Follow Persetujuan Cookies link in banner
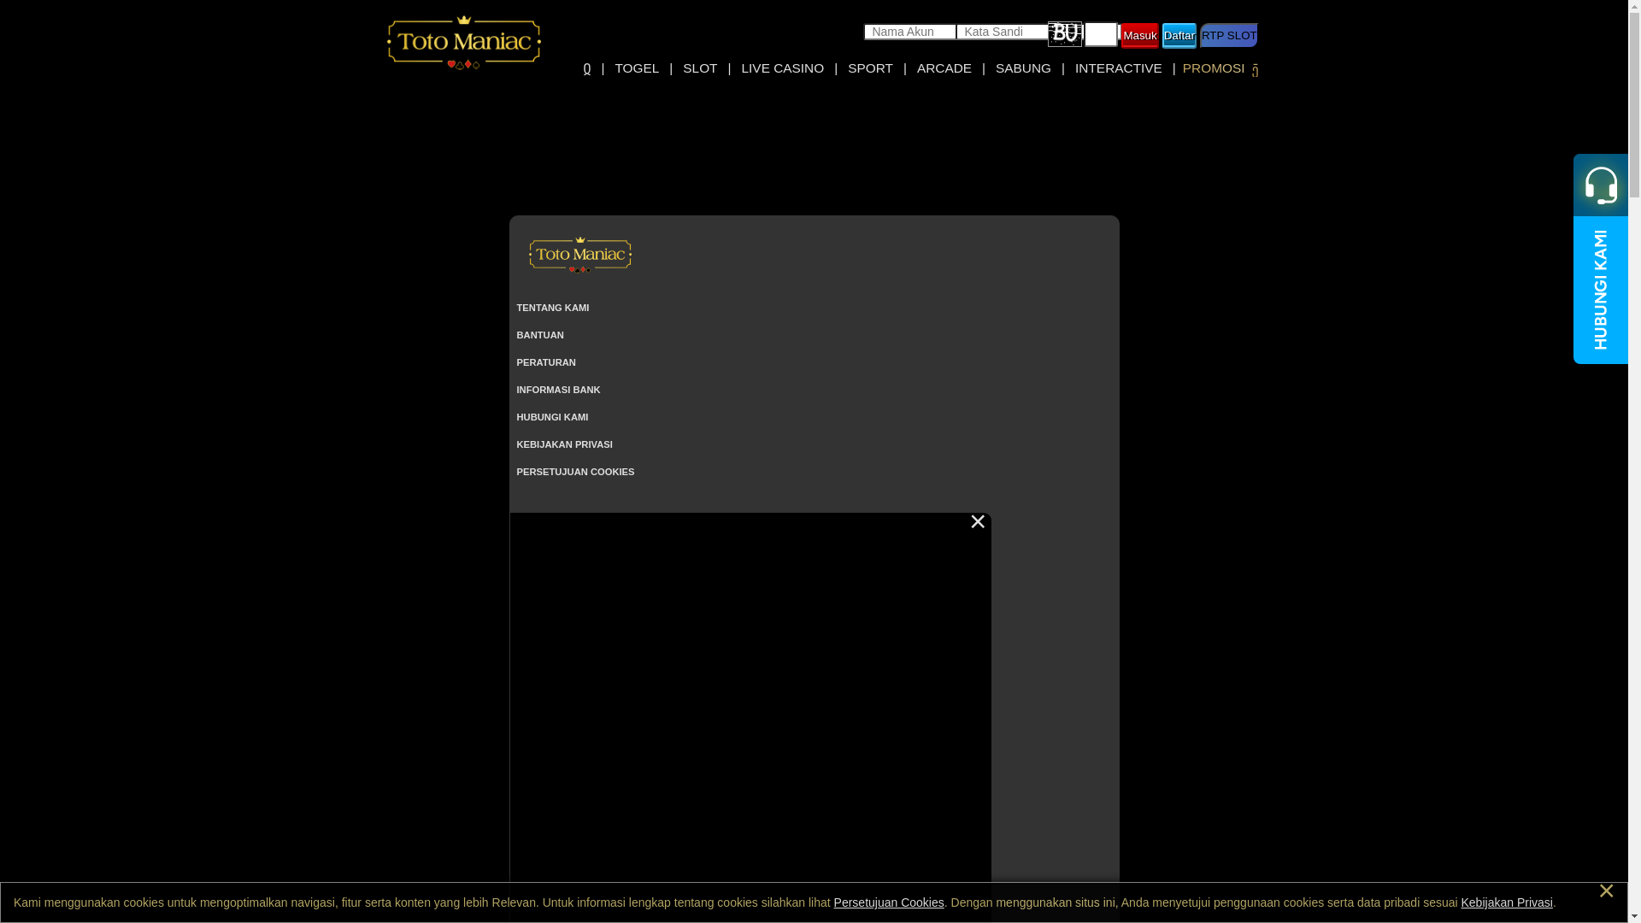Viewport: 1641px width, 923px height. pyautogui.click(x=889, y=902)
